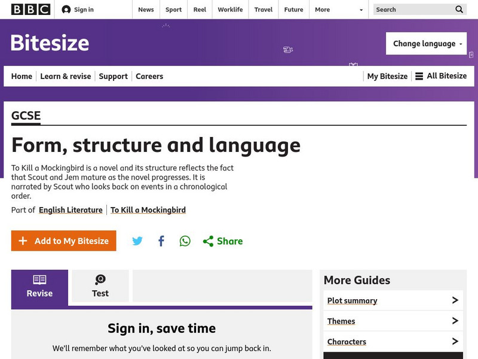Select the Revise tab

click(39, 287)
